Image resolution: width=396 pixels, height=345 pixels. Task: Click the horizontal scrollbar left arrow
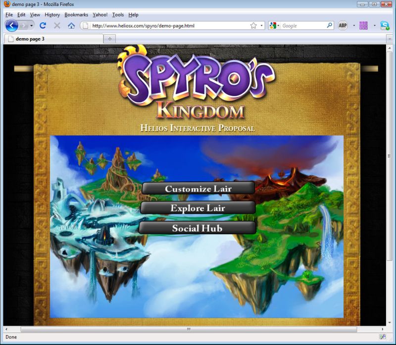(6, 329)
